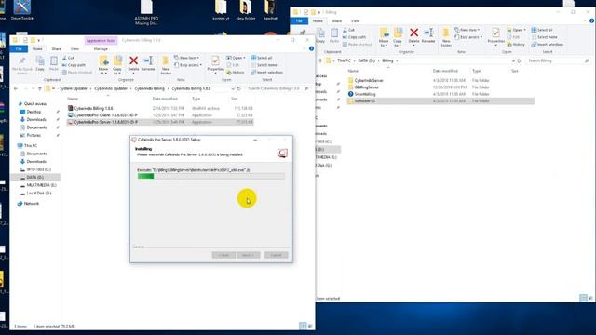Click Search Cyberindo Billing 1.8.6 field
The height and width of the screenshot is (335, 596).
tap(278, 88)
